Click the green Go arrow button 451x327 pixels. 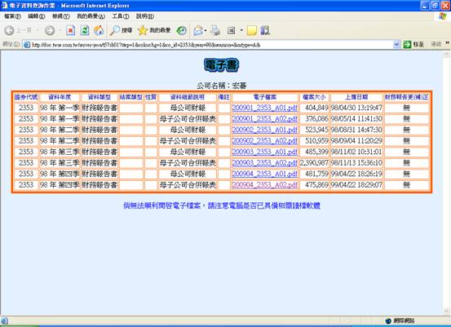[x=407, y=45]
